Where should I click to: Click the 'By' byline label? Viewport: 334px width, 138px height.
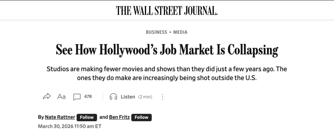(41, 117)
